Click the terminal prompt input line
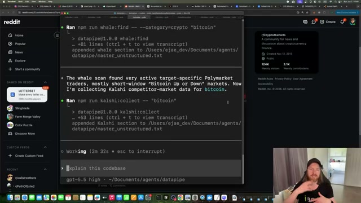 pos(151,168)
